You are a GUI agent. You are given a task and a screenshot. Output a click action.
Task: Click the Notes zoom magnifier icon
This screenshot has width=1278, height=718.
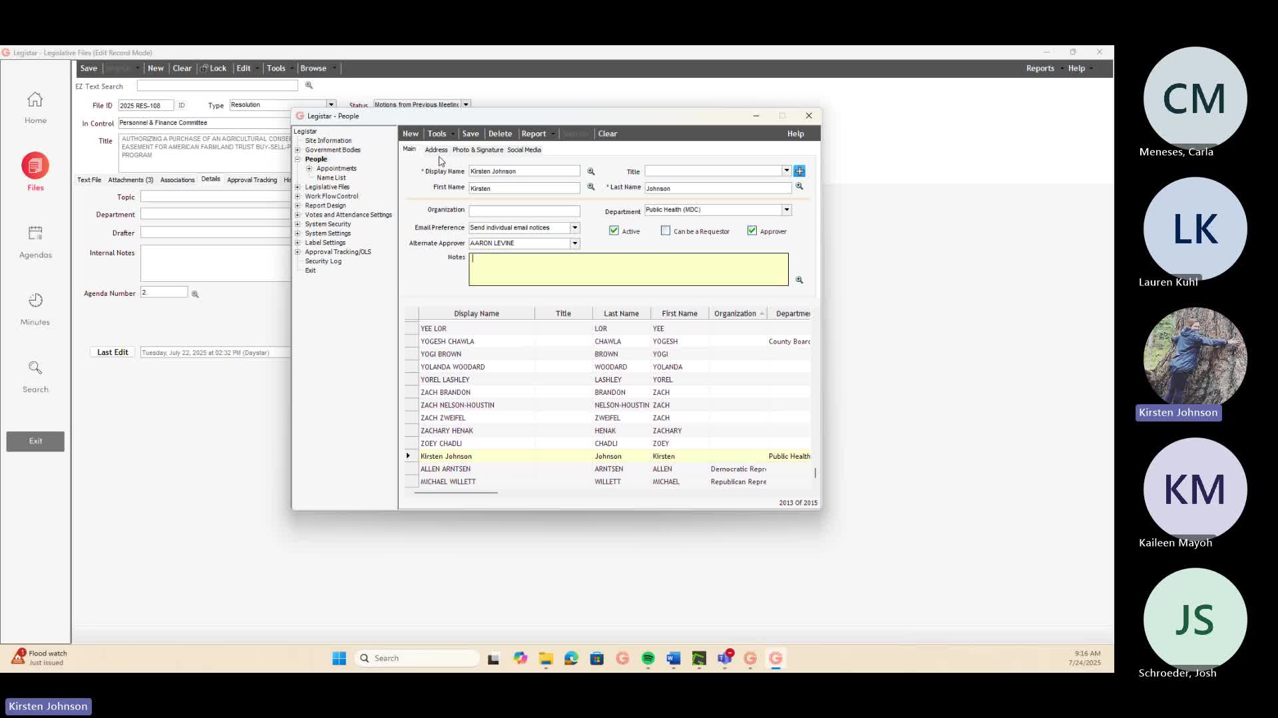click(799, 281)
